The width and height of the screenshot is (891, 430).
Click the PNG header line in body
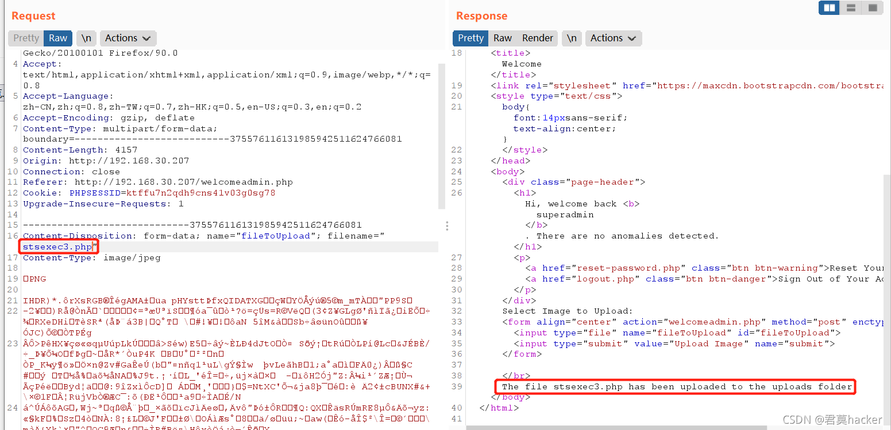click(34, 279)
